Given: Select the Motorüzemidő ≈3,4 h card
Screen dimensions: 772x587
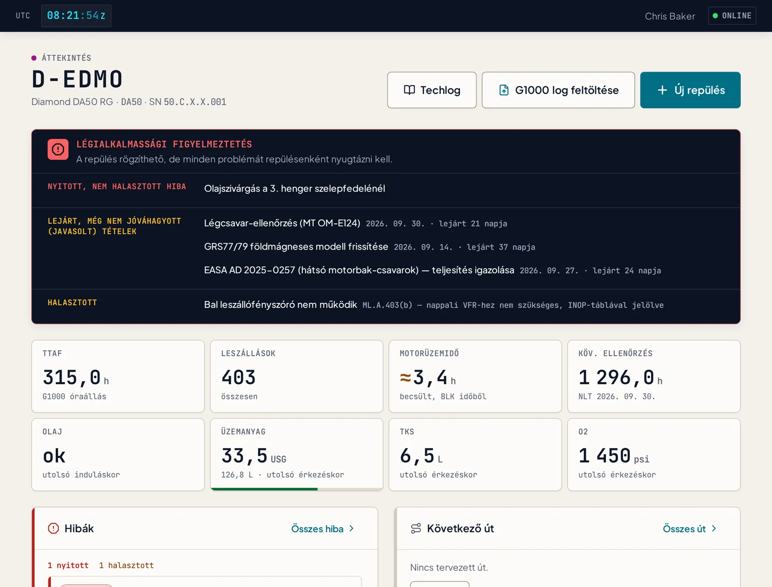Looking at the screenshot, I should tap(475, 376).
